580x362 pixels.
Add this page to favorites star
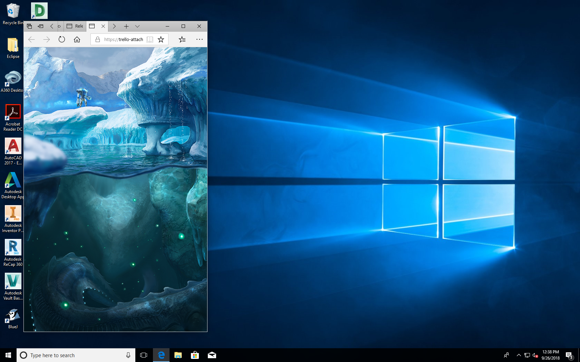point(161,40)
